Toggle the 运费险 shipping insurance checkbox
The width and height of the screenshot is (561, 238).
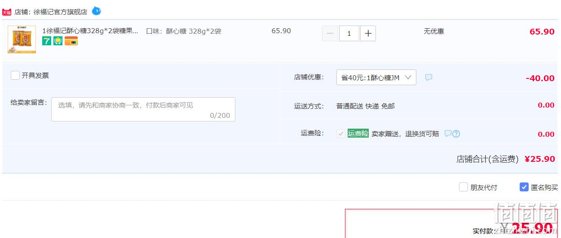pyautogui.click(x=341, y=134)
